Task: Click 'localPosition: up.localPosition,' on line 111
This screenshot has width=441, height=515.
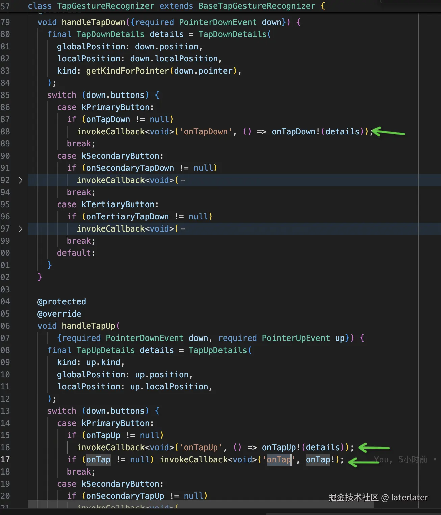Action: tap(135, 387)
